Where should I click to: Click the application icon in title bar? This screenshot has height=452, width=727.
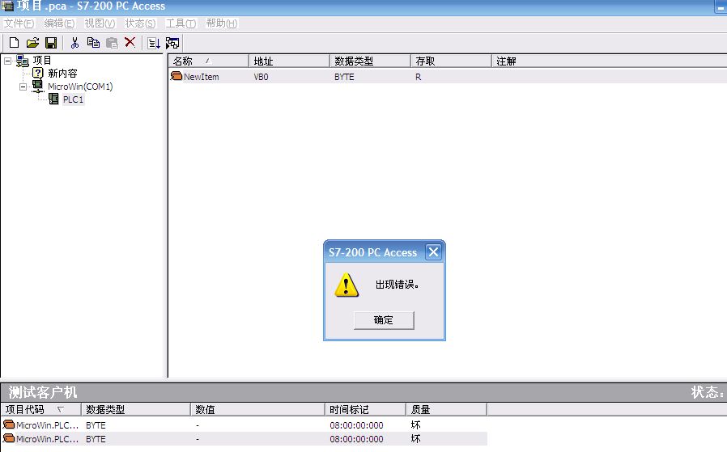[7, 6]
